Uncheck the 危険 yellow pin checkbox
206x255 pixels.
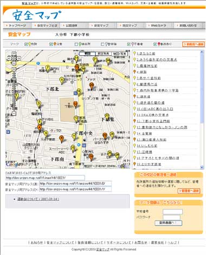pos(26,44)
